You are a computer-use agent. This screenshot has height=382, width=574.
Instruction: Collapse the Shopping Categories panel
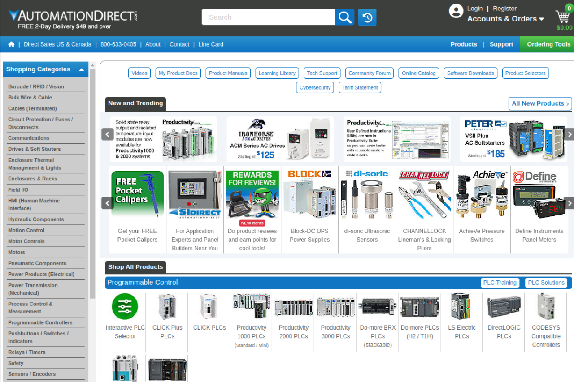click(x=81, y=69)
